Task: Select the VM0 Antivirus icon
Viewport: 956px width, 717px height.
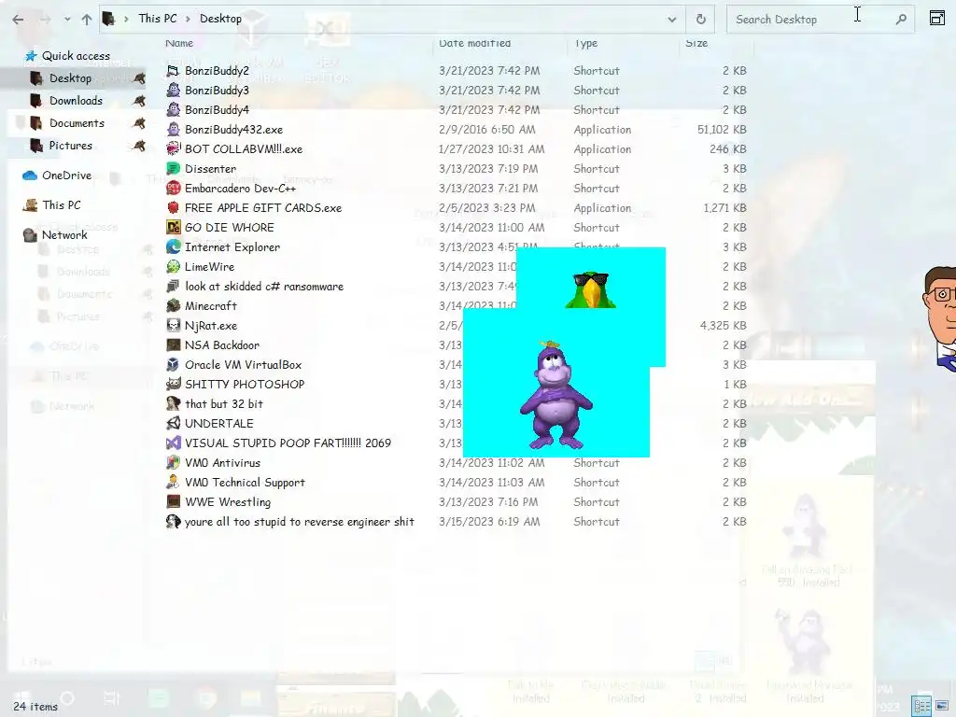Action: click(x=173, y=463)
